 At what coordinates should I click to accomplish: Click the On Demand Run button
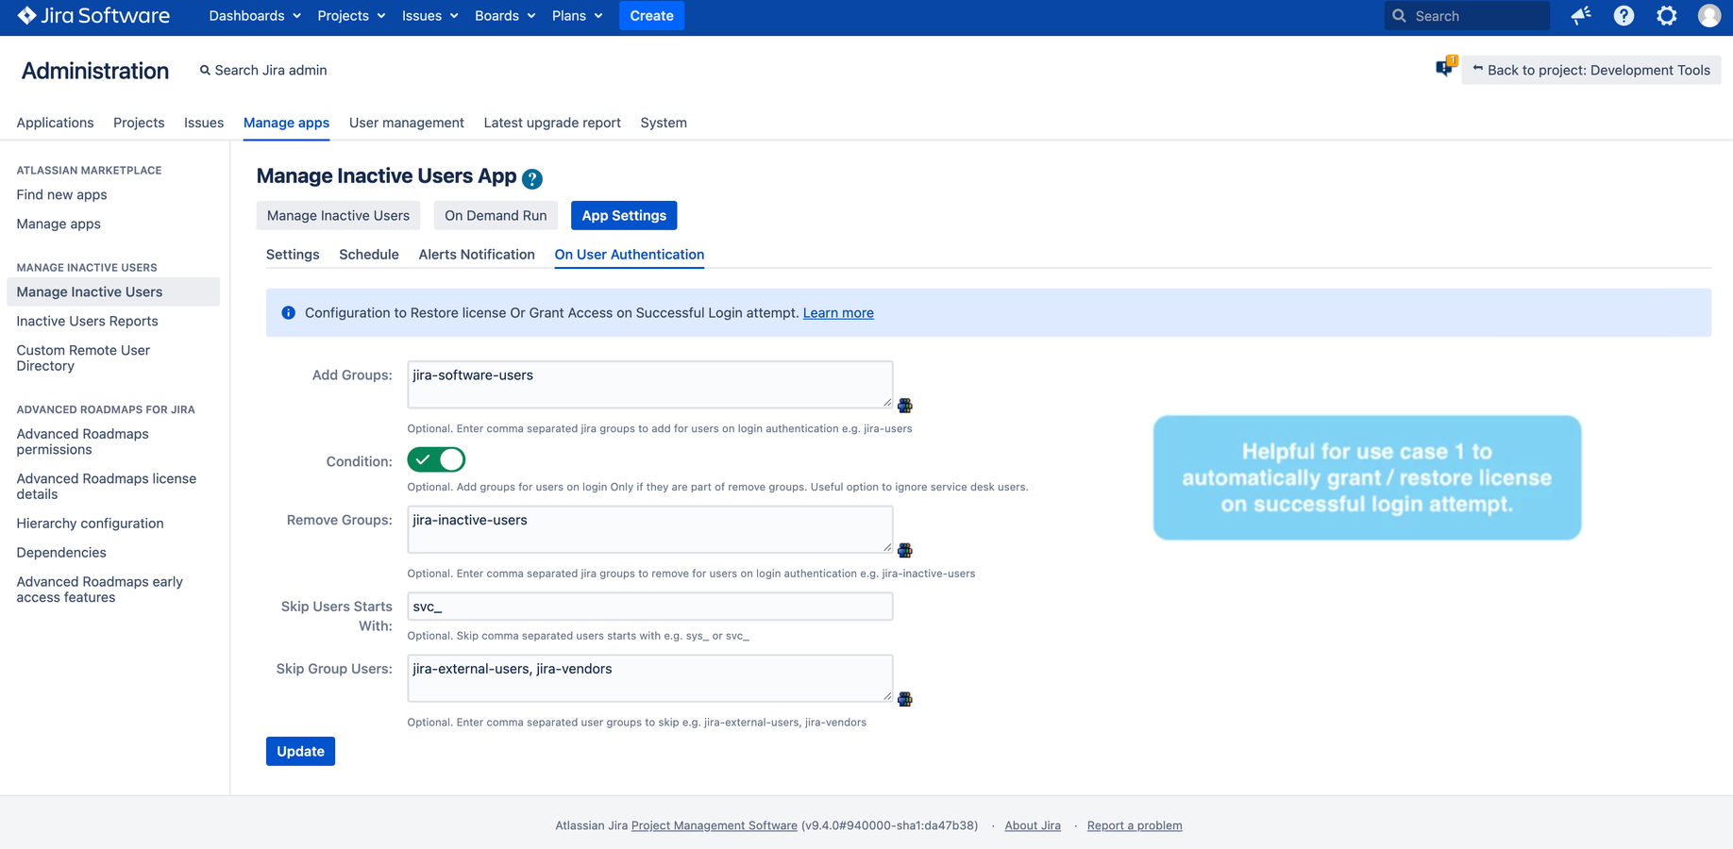pyautogui.click(x=496, y=215)
